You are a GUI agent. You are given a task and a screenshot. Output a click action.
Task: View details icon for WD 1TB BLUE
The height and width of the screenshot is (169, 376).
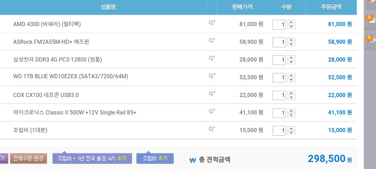(x=212, y=76)
